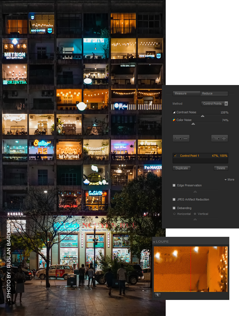Click the Contrast Noise icon
Screen dimensions: 239x316
click(x=174, y=112)
